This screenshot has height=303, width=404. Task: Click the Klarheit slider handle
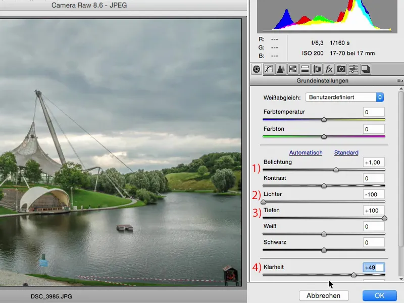354,275
